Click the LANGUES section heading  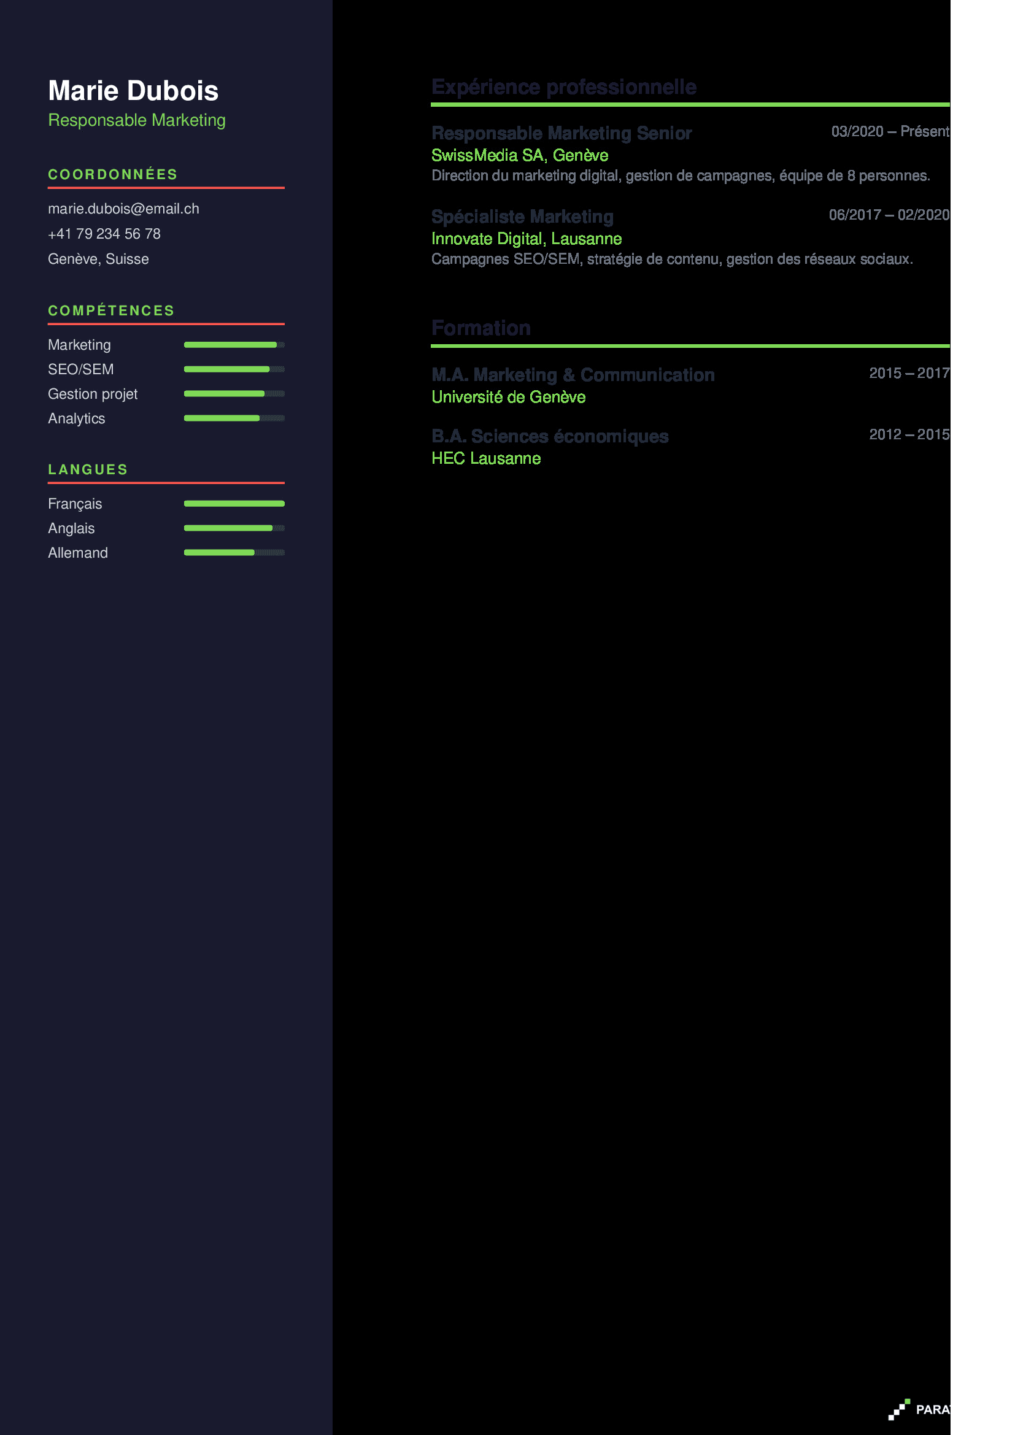88,469
